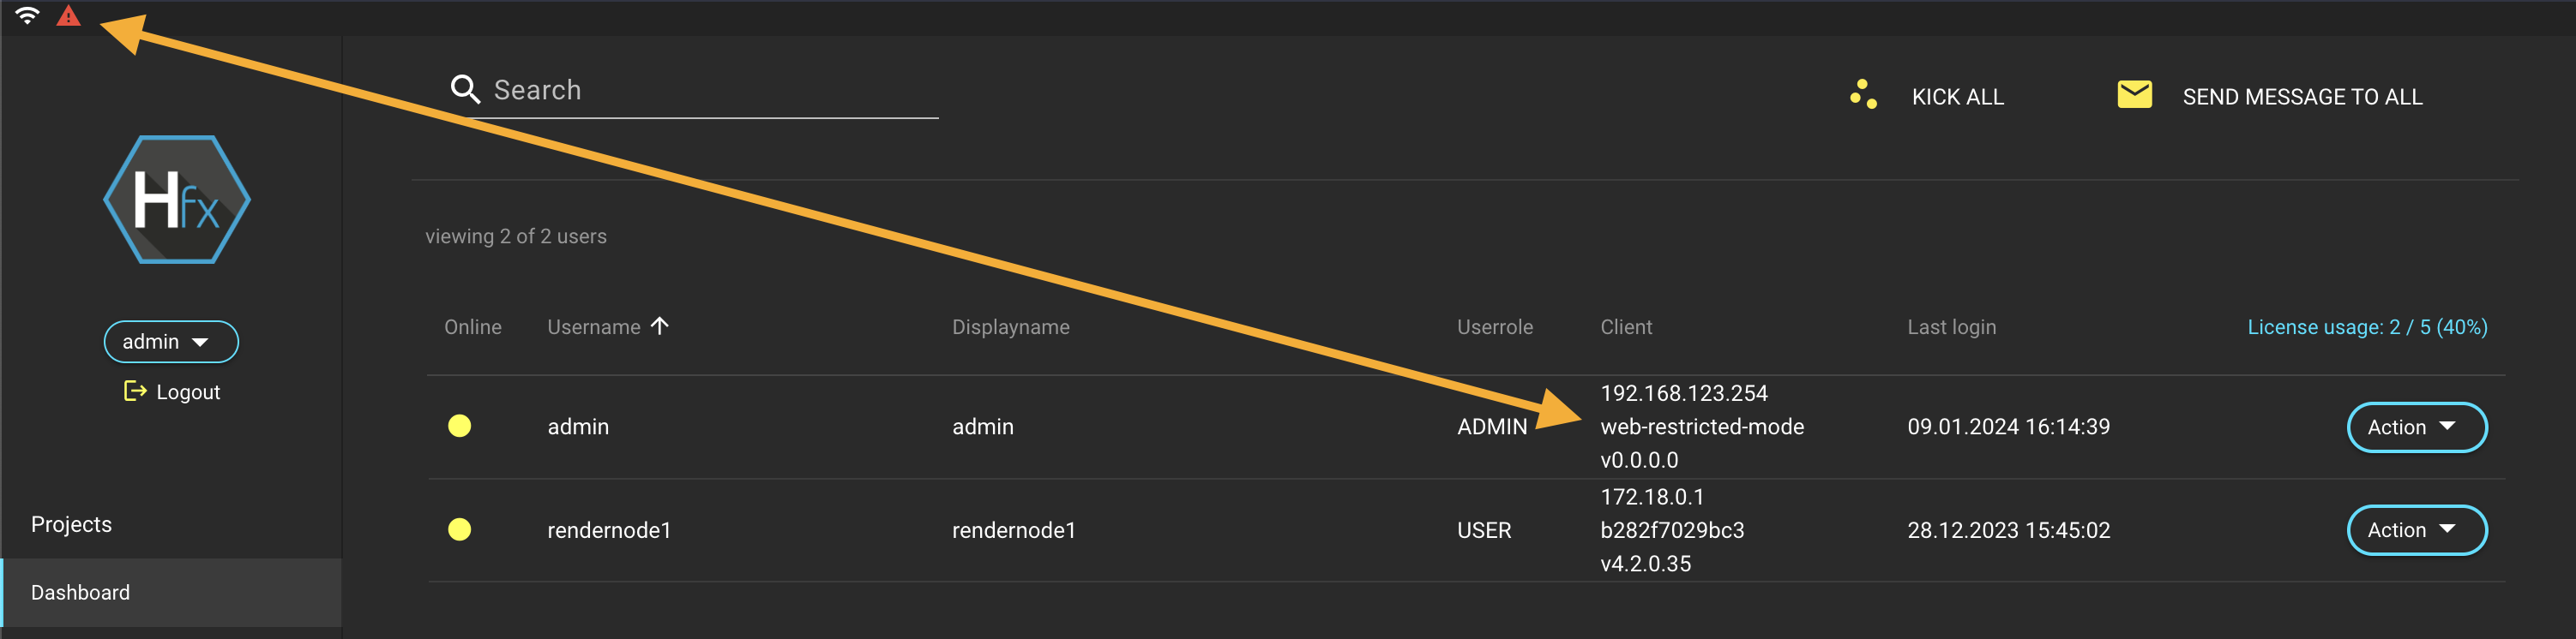Open the Projects sidebar item
Viewport: 2576px width, 639px height.
click(72, 524)
